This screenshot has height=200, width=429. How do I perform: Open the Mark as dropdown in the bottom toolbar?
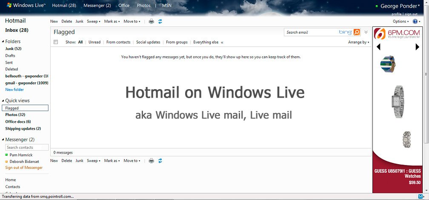[112, 161]
